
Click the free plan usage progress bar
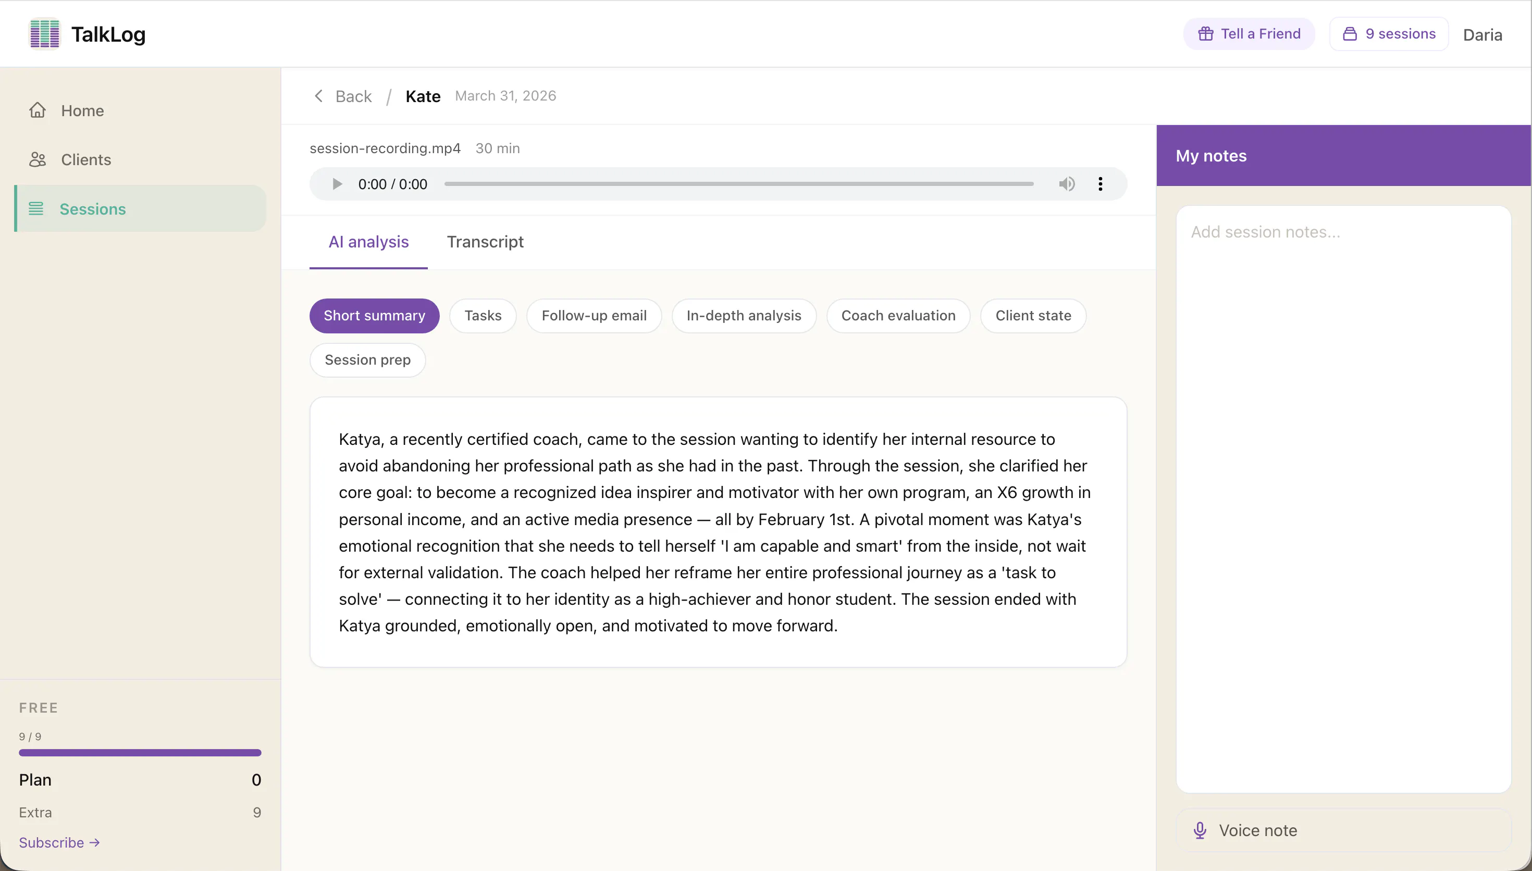140,753
